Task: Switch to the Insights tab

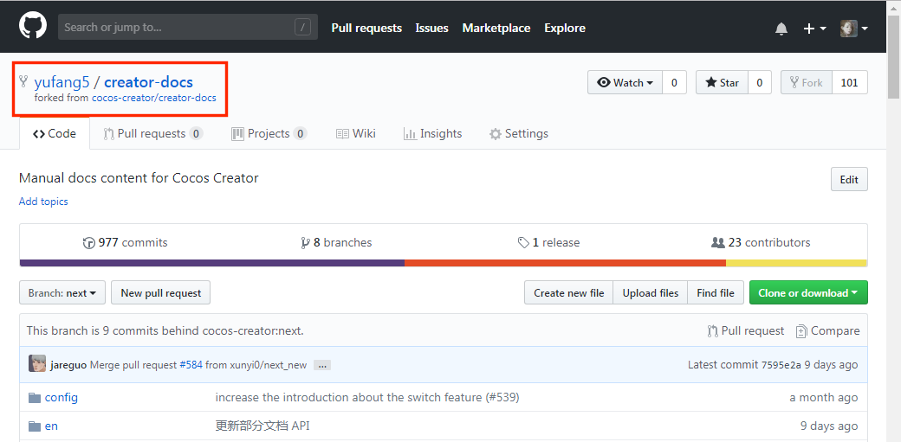Action: (432, 134)
